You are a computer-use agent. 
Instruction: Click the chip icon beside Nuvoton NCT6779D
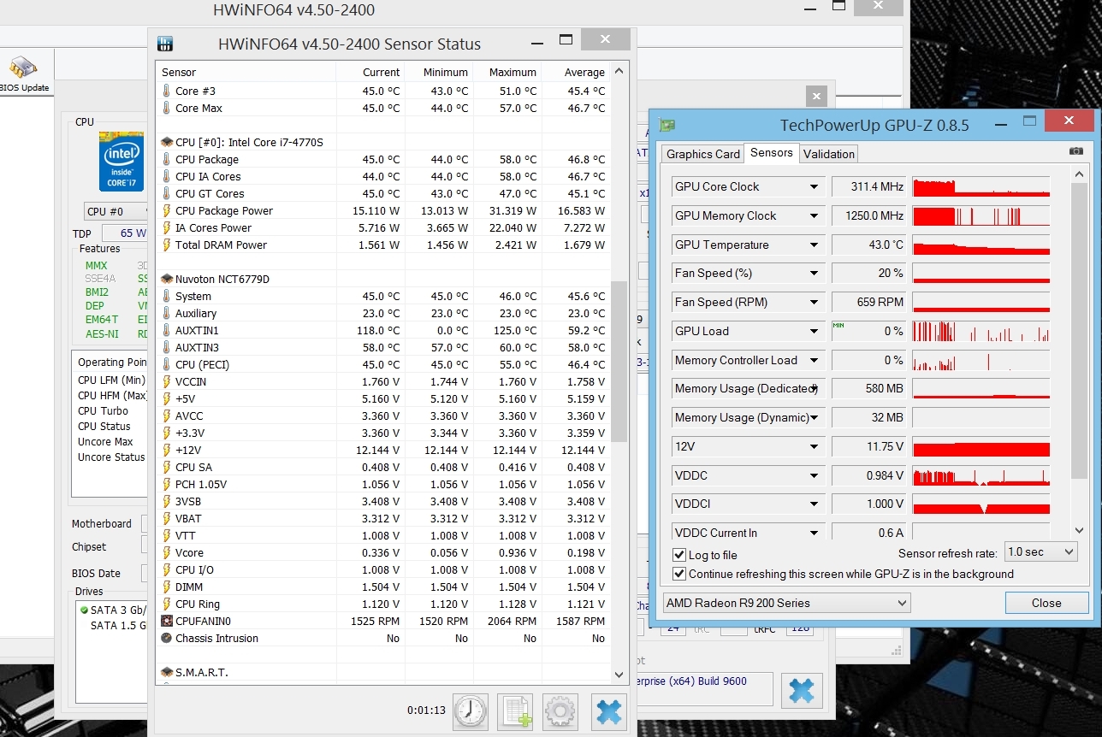(x=166, y=279)
